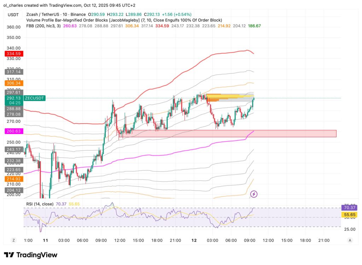Screen dimensions: 362x265
Task: Click the TradingView logo
Action: coord(30,255)
